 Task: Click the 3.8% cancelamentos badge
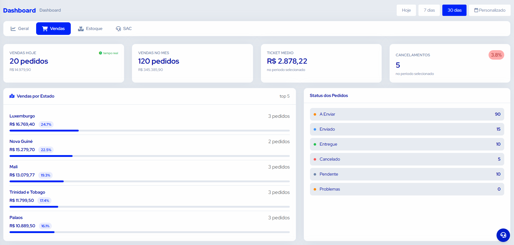click(x=496, y=55)
